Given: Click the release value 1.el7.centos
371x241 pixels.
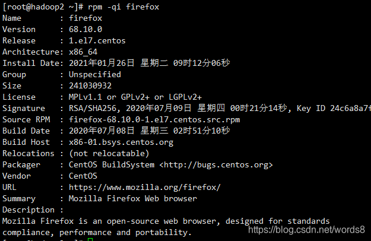Looking at the screenshot, I should pos(97,40).
